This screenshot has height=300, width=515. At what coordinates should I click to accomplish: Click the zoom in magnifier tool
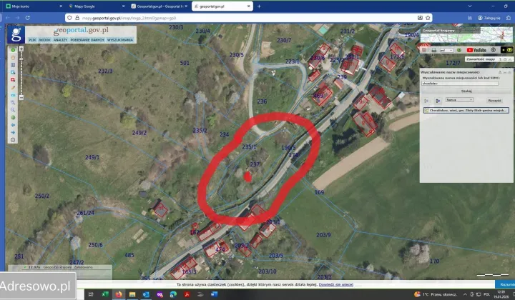click(x=13, y=102)
